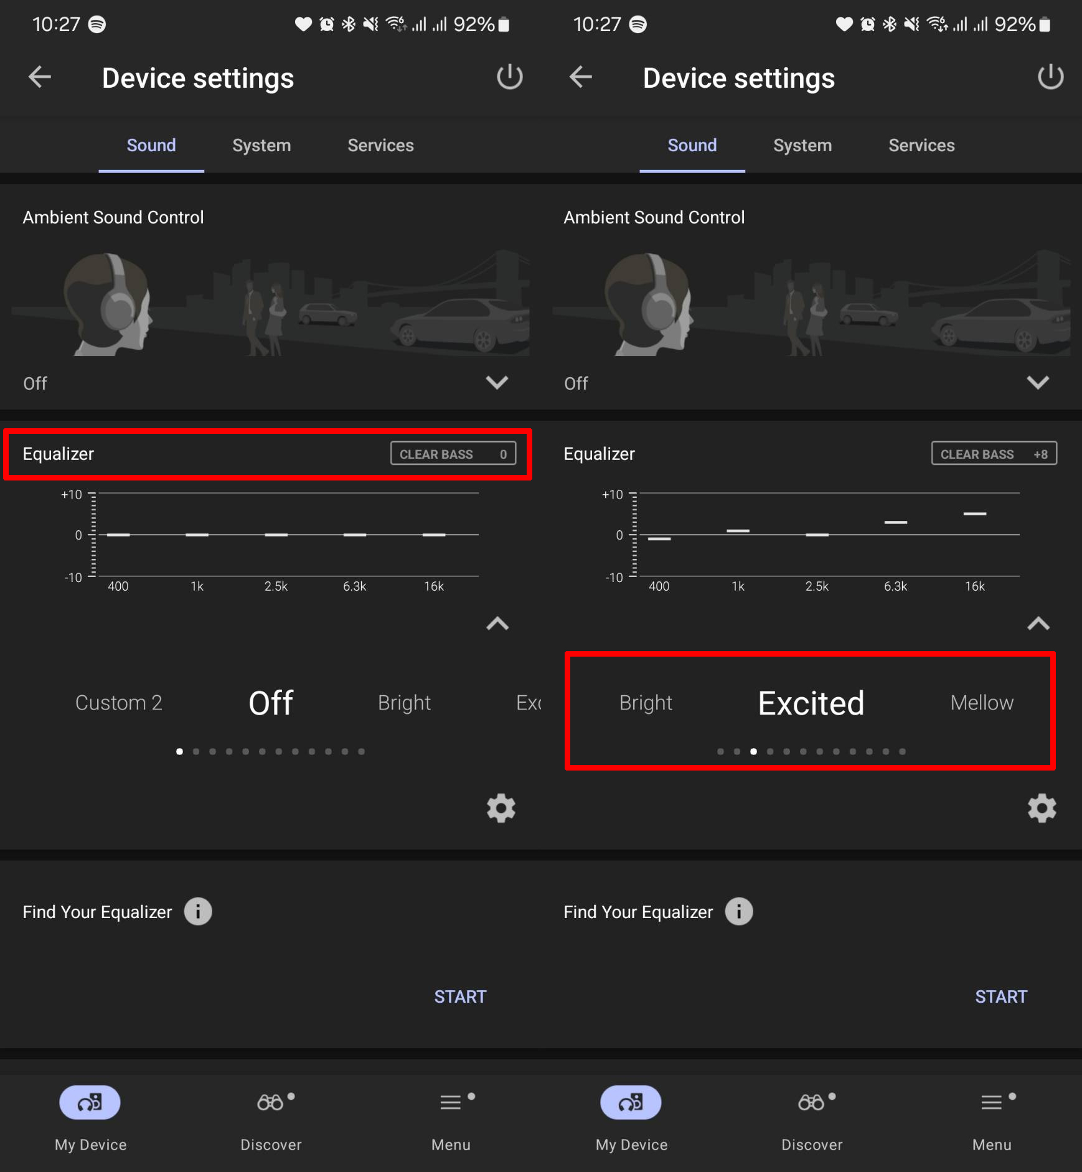Tap the Find Your Equalizer info icon
The height and width of the screenshot is (1172, 1082).
click(x=197, y=911)
